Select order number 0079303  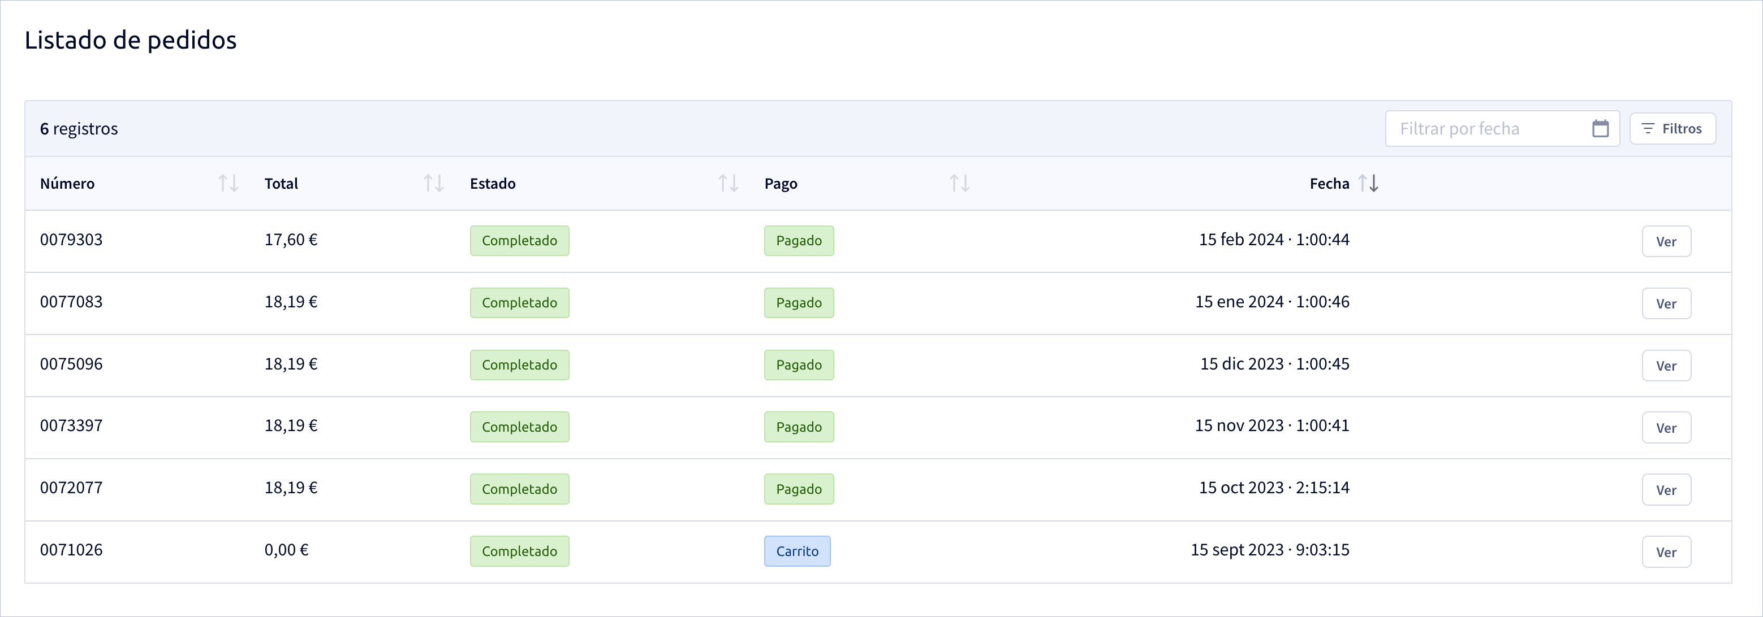(71, 240)
